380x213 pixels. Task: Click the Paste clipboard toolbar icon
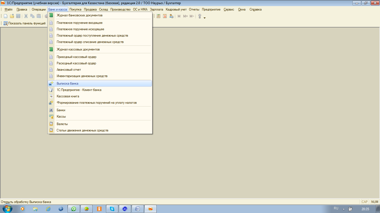click(x=39, y=16)
